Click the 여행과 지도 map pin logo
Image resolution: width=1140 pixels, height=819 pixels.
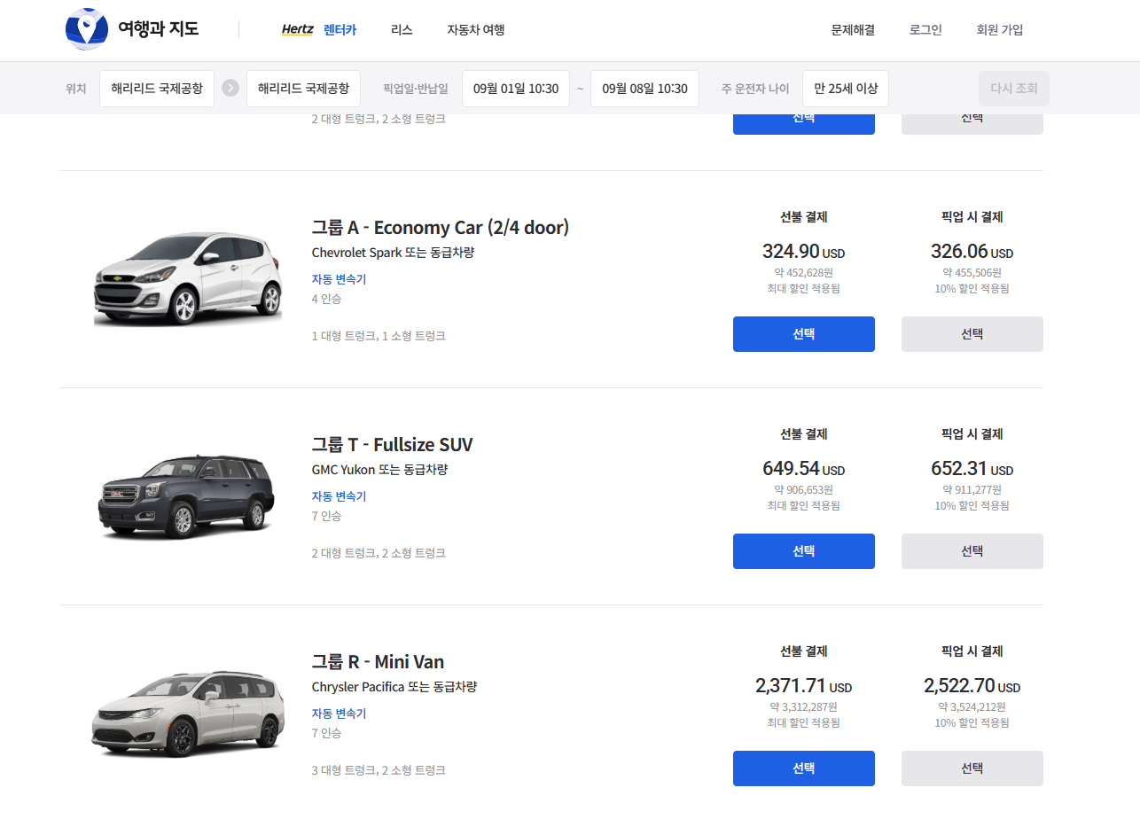tap(87, 29)
